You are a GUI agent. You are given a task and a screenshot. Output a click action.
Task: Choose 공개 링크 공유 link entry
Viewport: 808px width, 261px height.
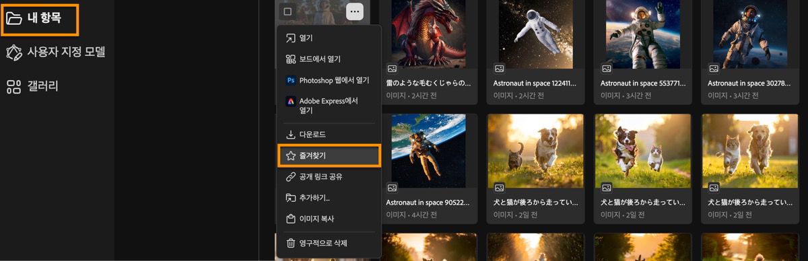329,177
